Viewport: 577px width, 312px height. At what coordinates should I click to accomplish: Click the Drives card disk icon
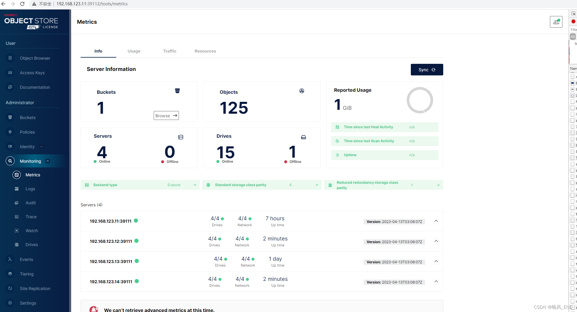(x=304, y=137)
